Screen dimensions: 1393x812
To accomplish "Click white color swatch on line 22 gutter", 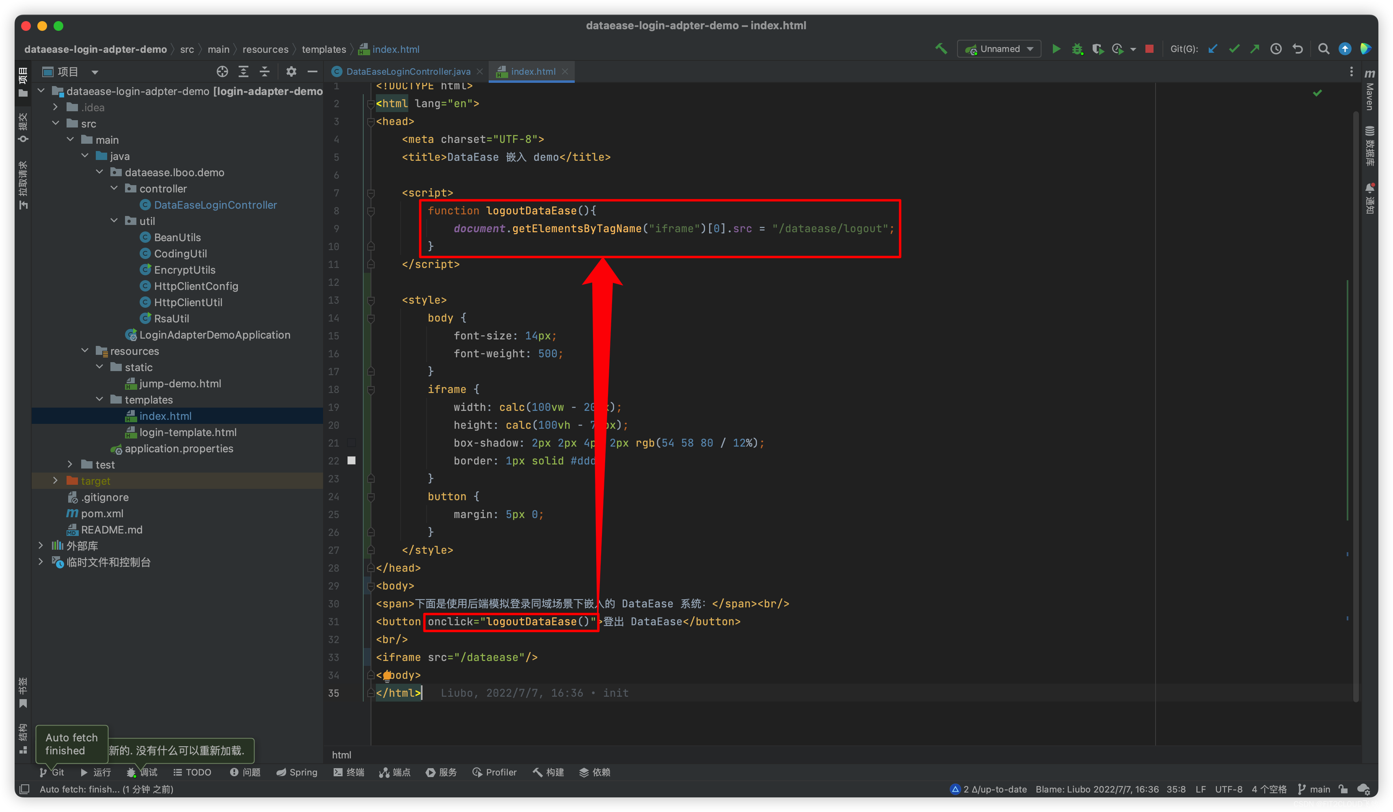I will tap(351, 460).
